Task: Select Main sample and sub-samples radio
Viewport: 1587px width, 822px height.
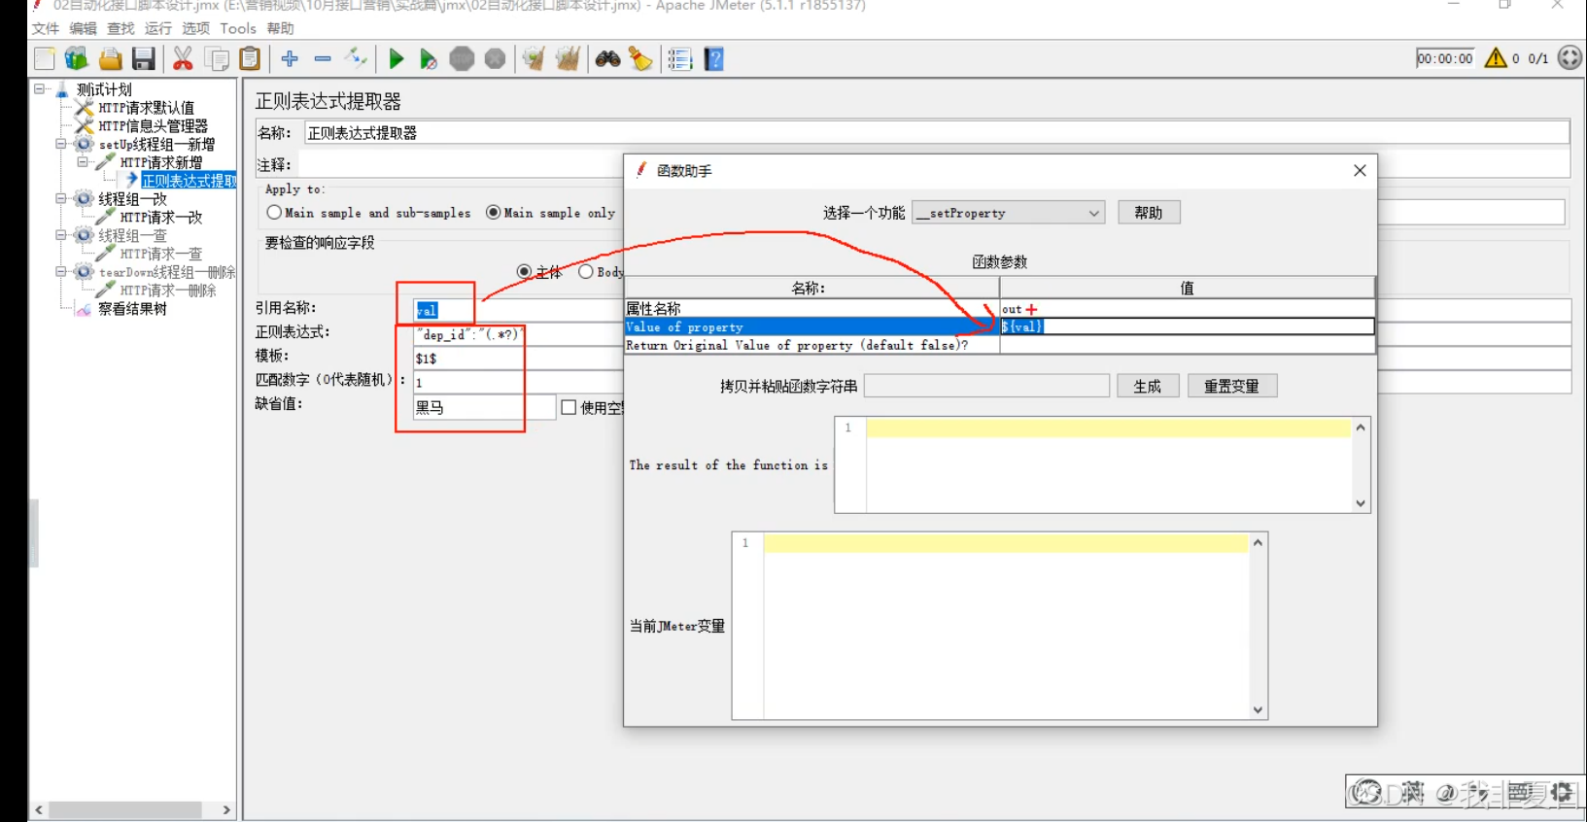Action: [x=274, y=212]
